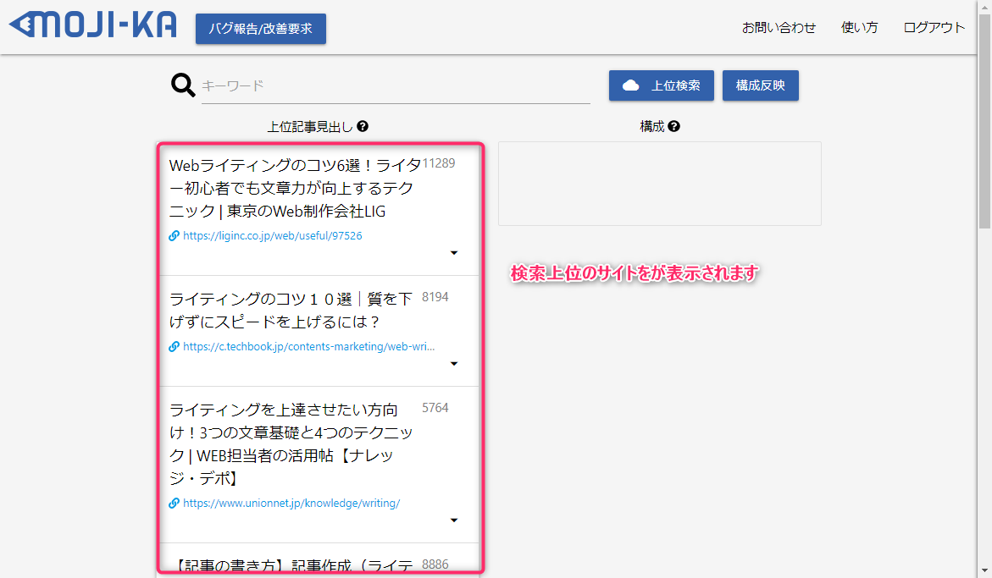
Task: Focus the キーワード search field
Action: point(396,86)
